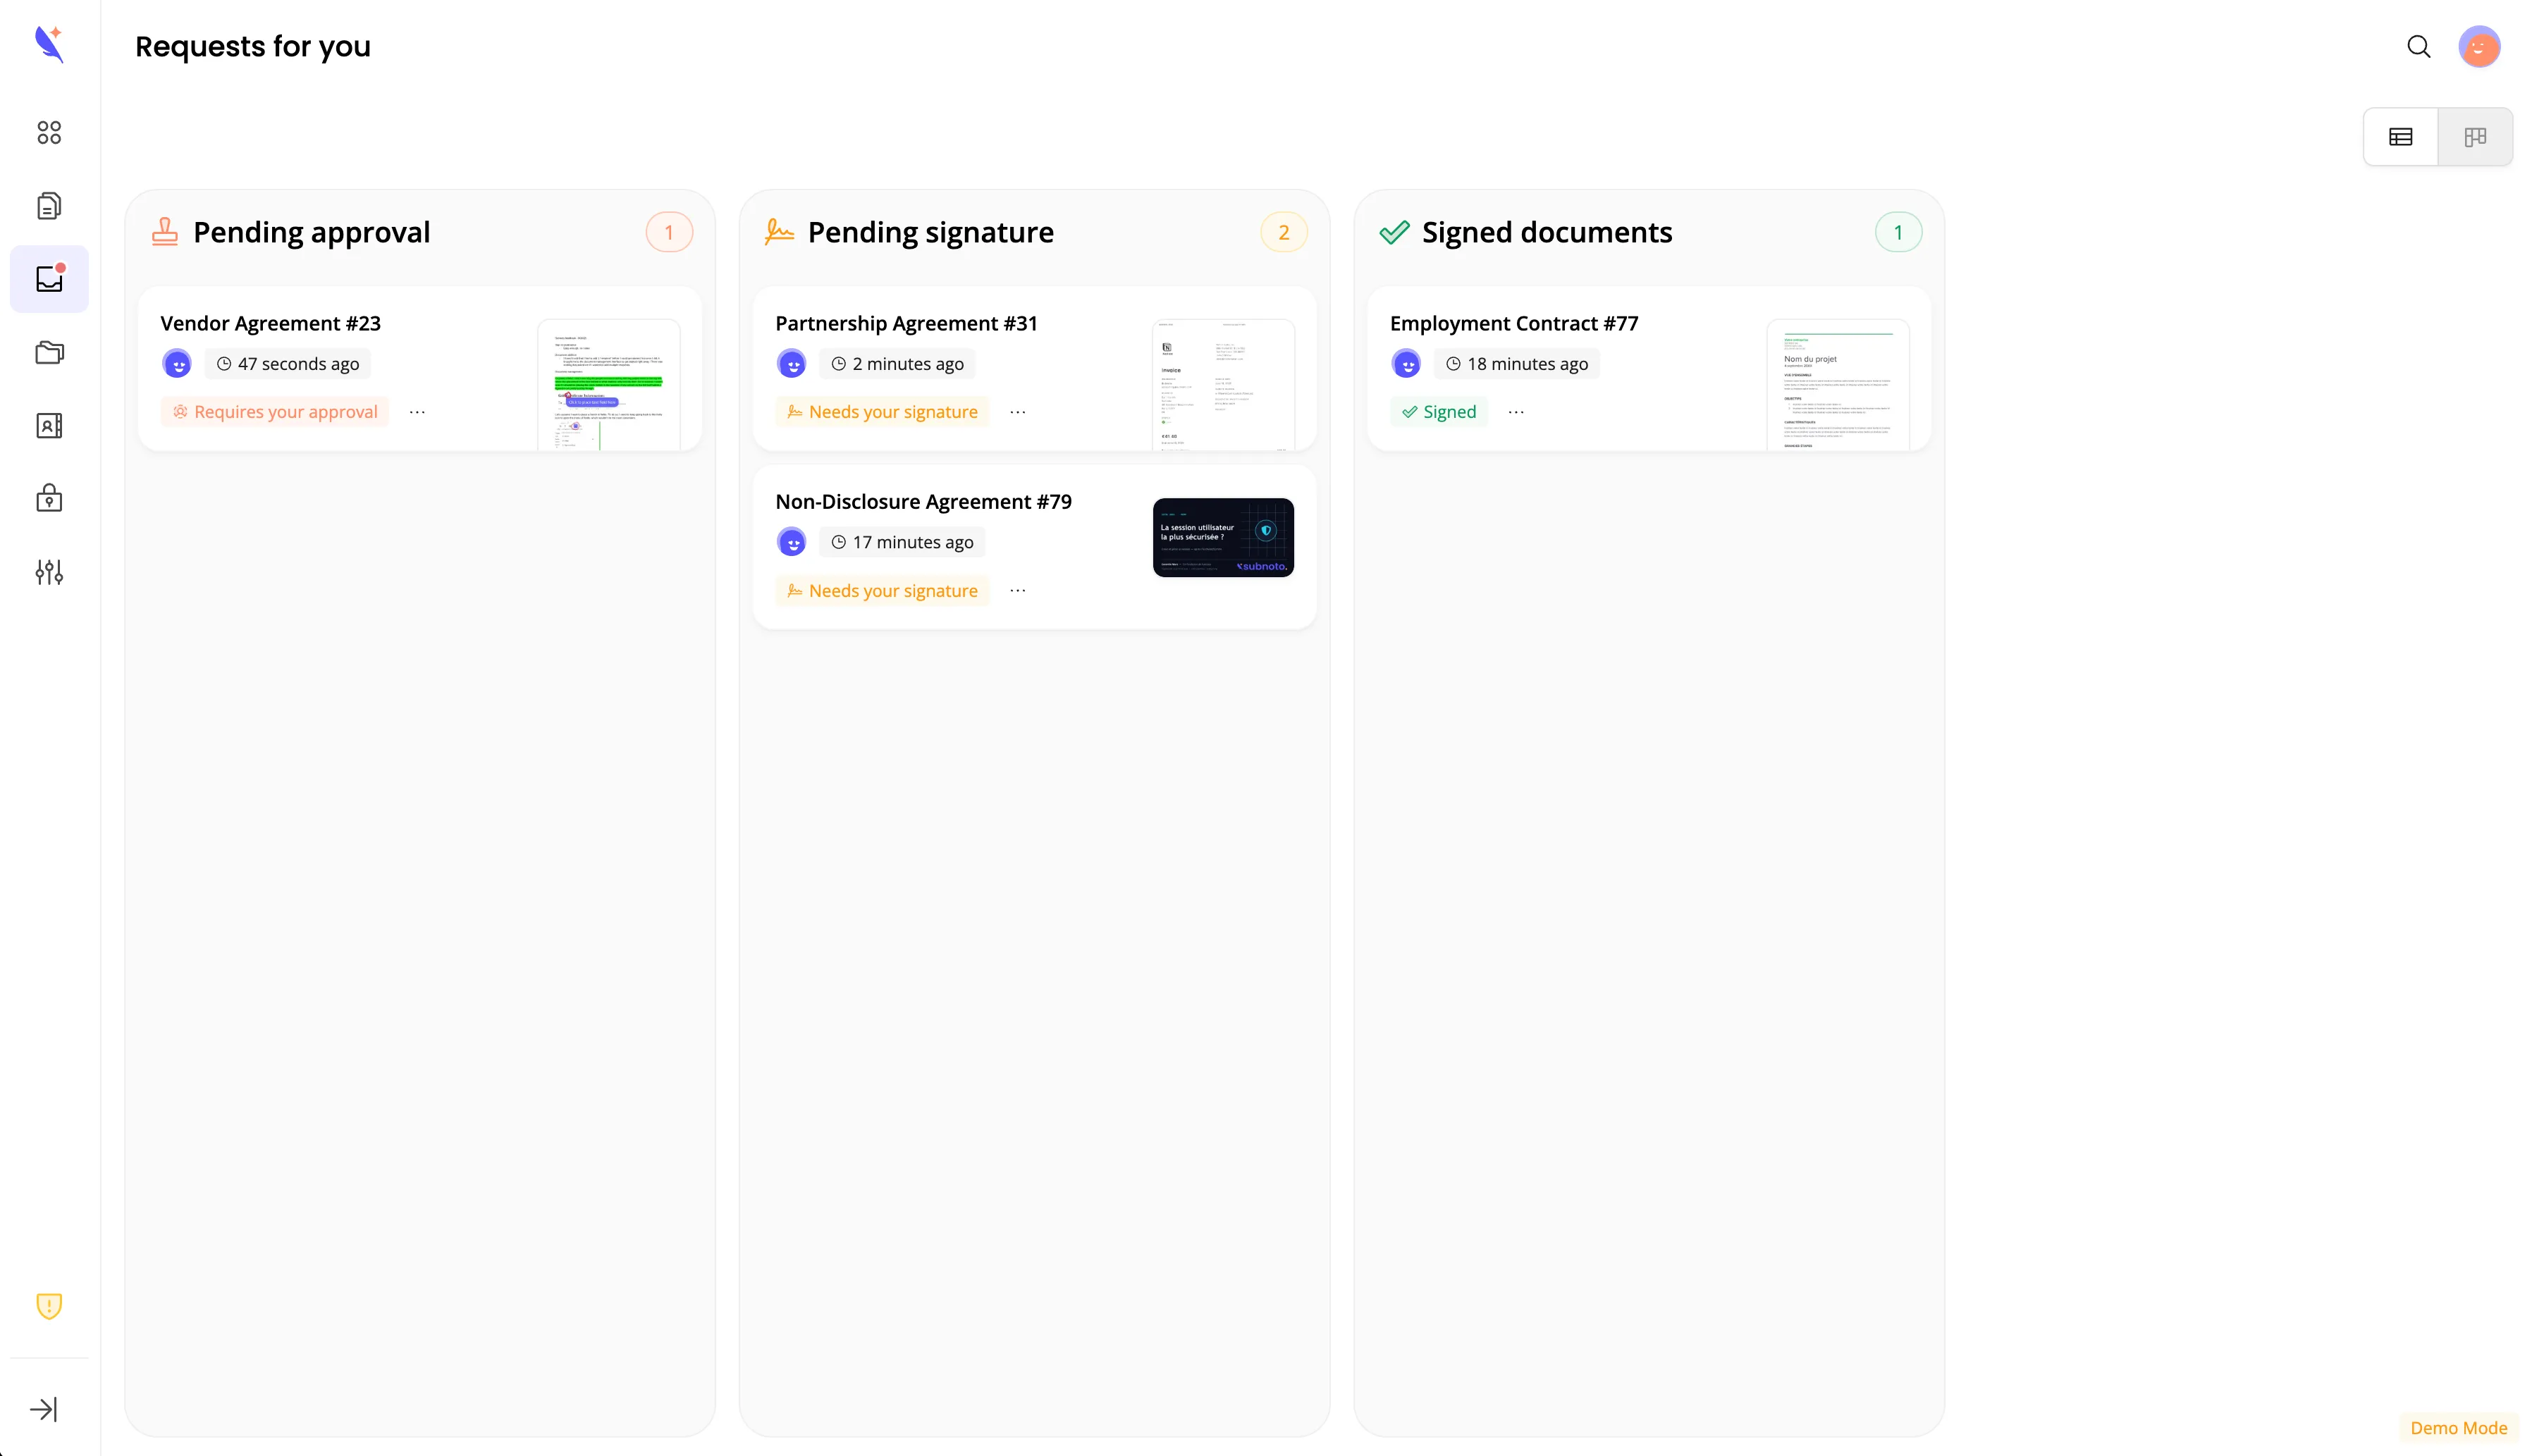Open the user profile avatar
Image resolution: width=2532 pixels, height=1456 pixels.
click(x=2479, y=46)
